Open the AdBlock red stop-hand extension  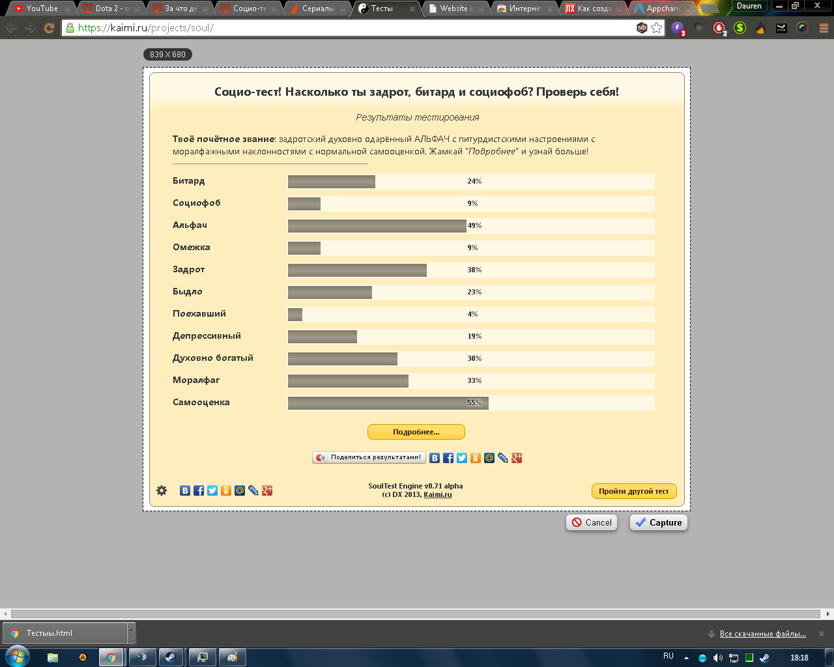(719, 28)
